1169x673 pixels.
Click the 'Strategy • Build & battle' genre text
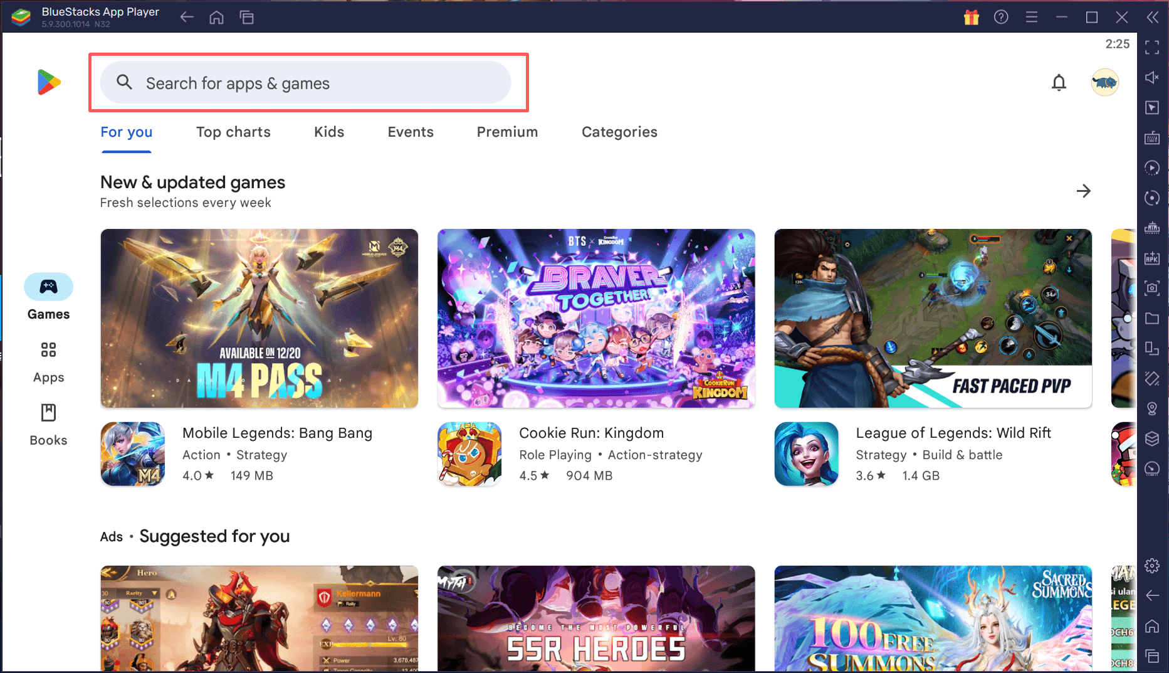pos(929,455)
